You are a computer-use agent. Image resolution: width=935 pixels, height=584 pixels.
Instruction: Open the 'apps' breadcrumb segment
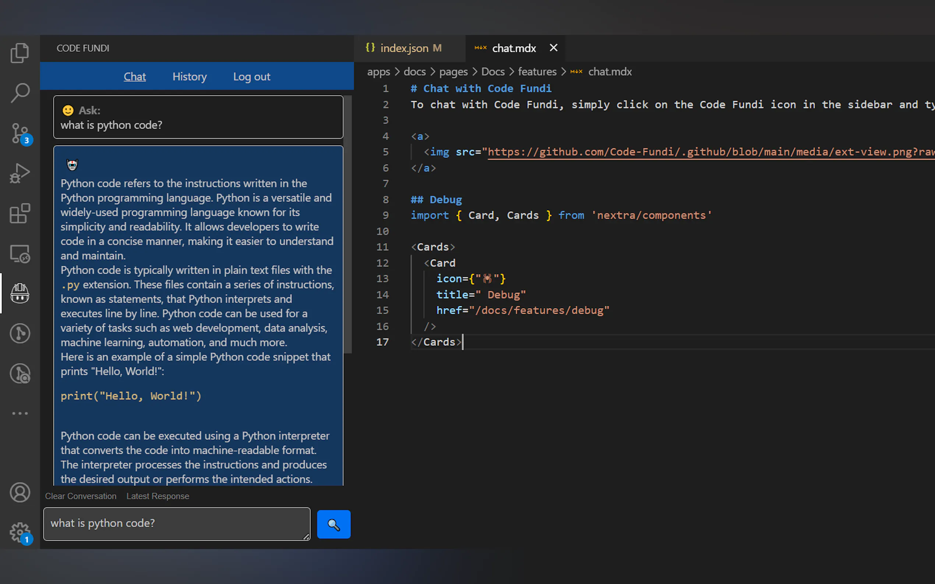pyautogui.click(x=378, y=72)
